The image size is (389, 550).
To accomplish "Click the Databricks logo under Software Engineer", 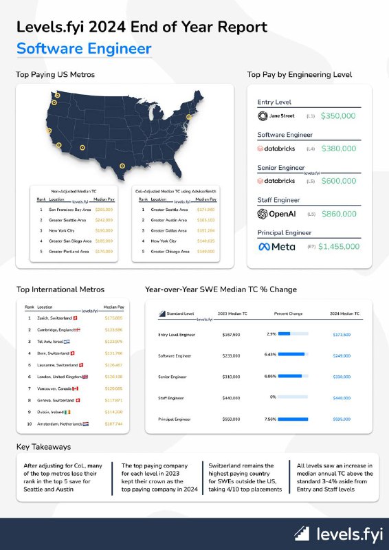I will (x=276, y=148).
